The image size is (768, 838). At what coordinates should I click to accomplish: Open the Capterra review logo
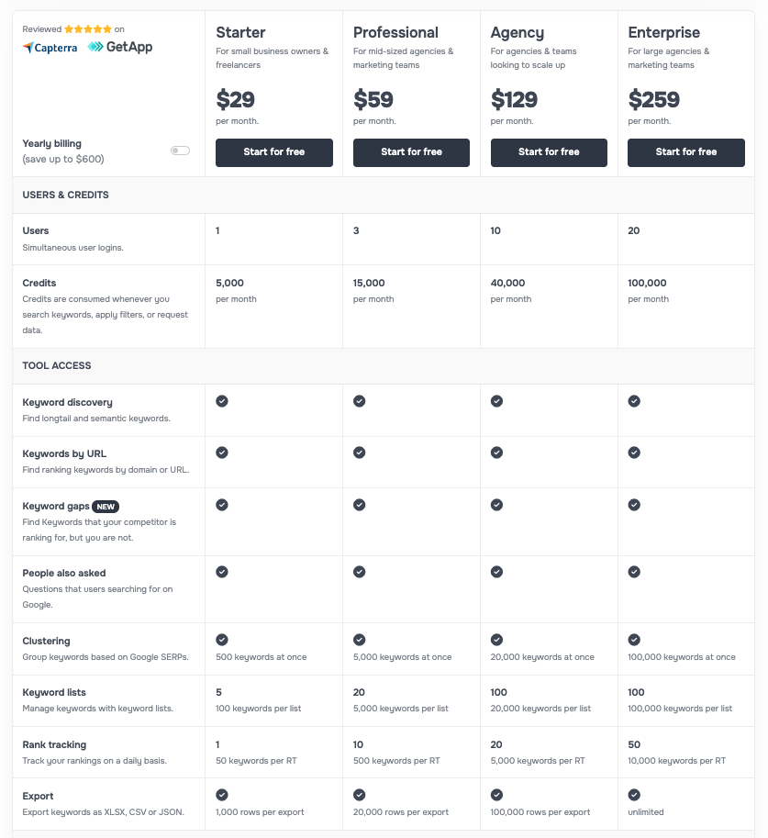(50, 47)
